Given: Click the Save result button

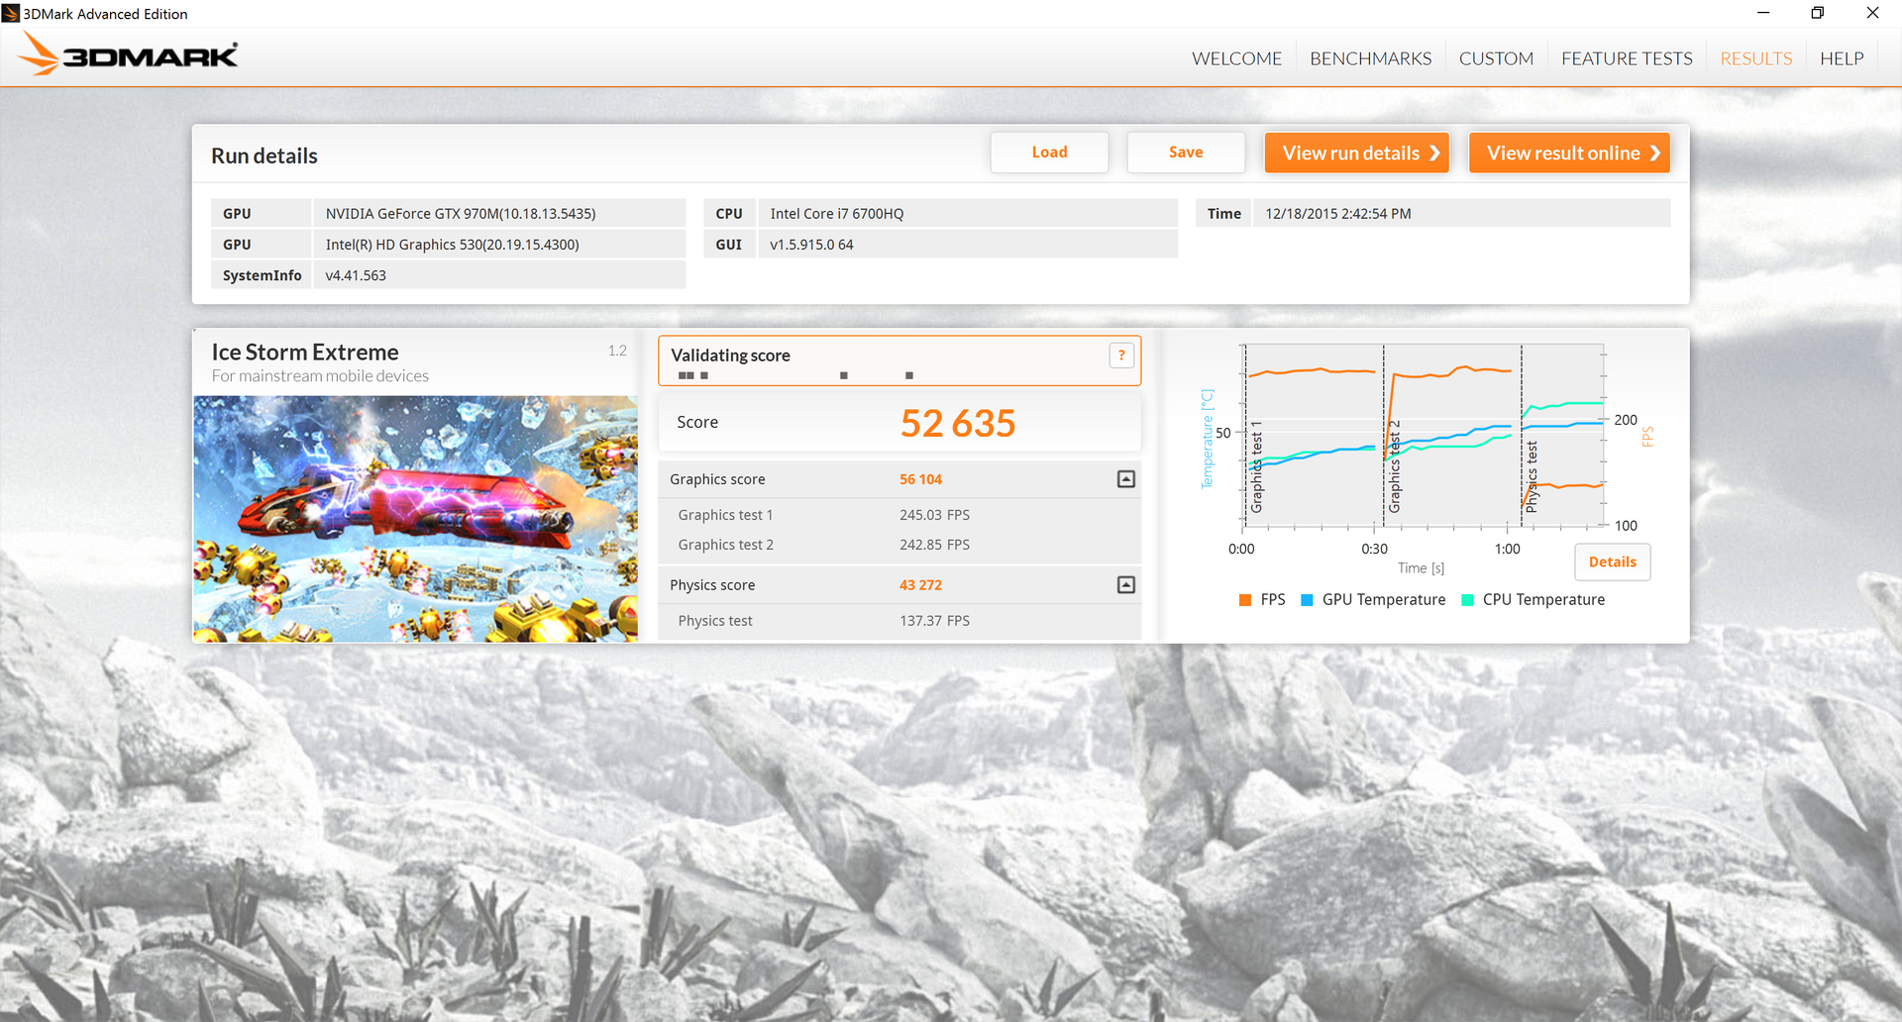Looking at the screenshot, I should click(x=1186, y=153).
